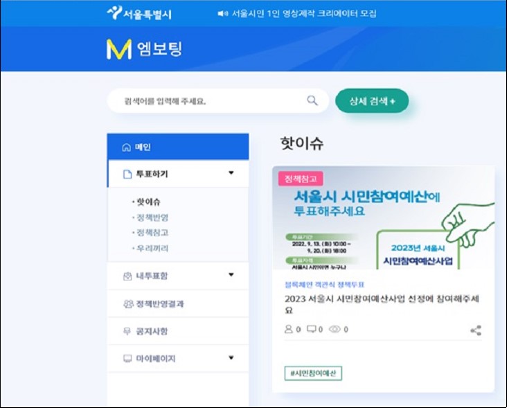Click the speaker announcement icon
The height and width of the screenshot is (410, 509).
tap(222, 13)
